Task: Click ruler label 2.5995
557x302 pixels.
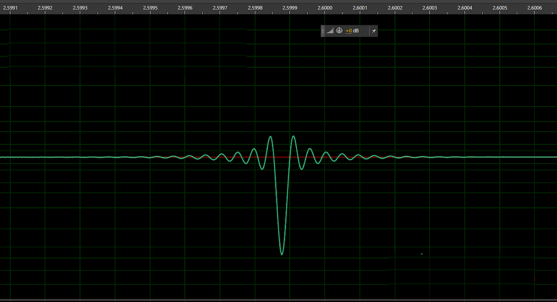Action: [x=150, y=8]
